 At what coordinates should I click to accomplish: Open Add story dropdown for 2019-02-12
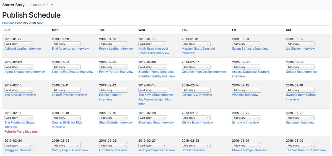113,90
